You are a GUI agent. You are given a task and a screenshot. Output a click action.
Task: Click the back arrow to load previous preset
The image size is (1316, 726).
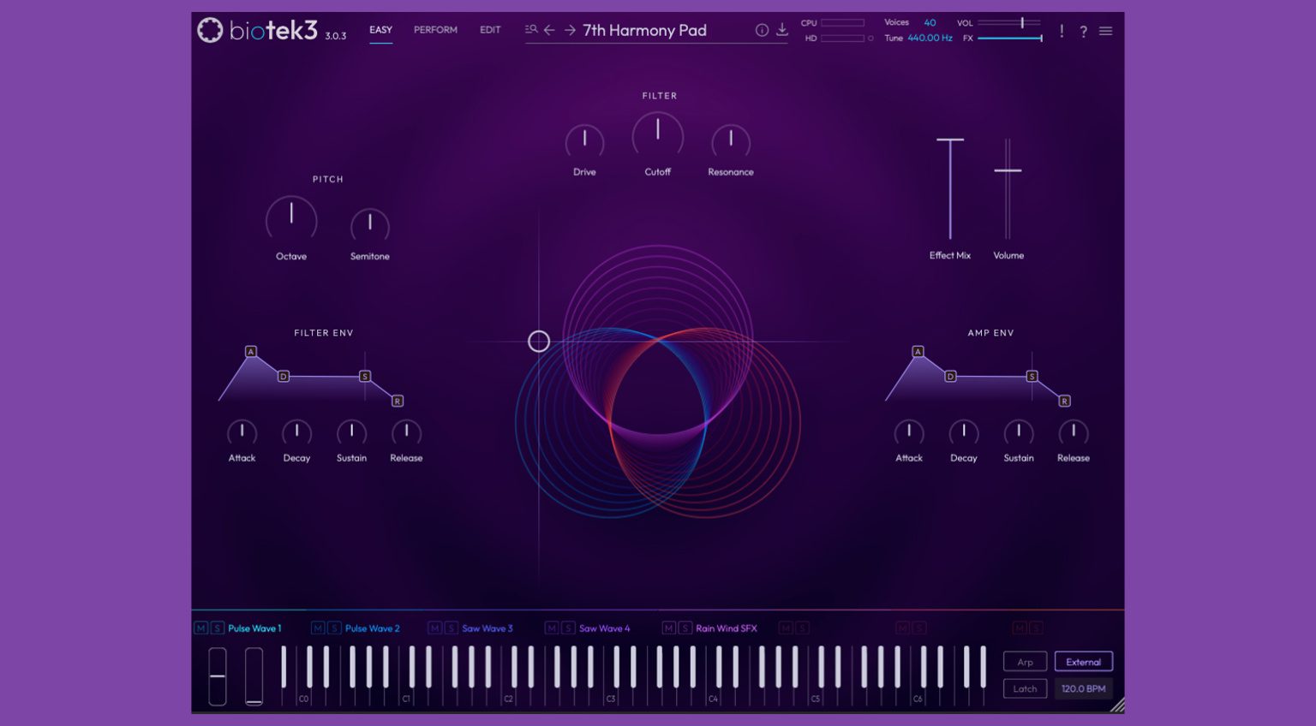coord(549,29)
